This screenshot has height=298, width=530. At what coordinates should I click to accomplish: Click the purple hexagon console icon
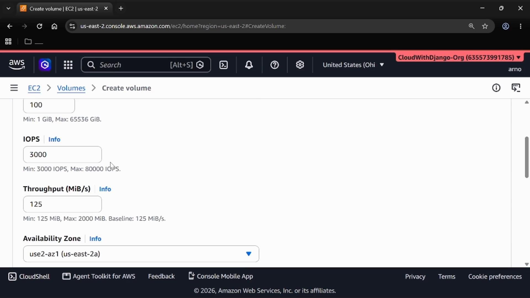[45, 65]
